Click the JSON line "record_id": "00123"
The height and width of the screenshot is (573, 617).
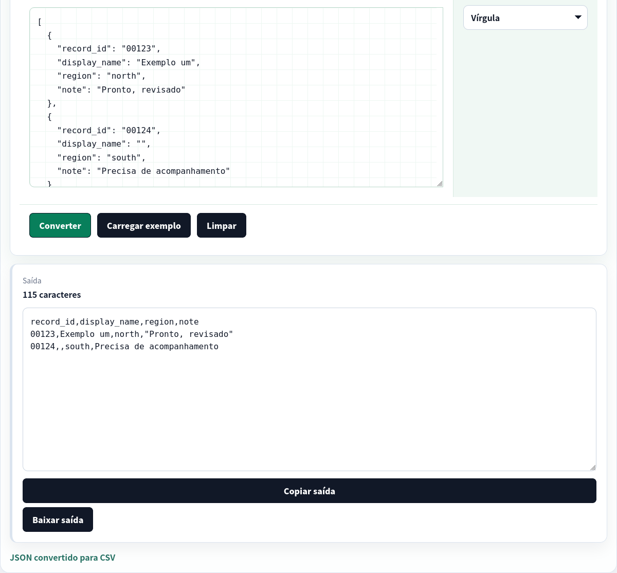(x=109, y=49)
